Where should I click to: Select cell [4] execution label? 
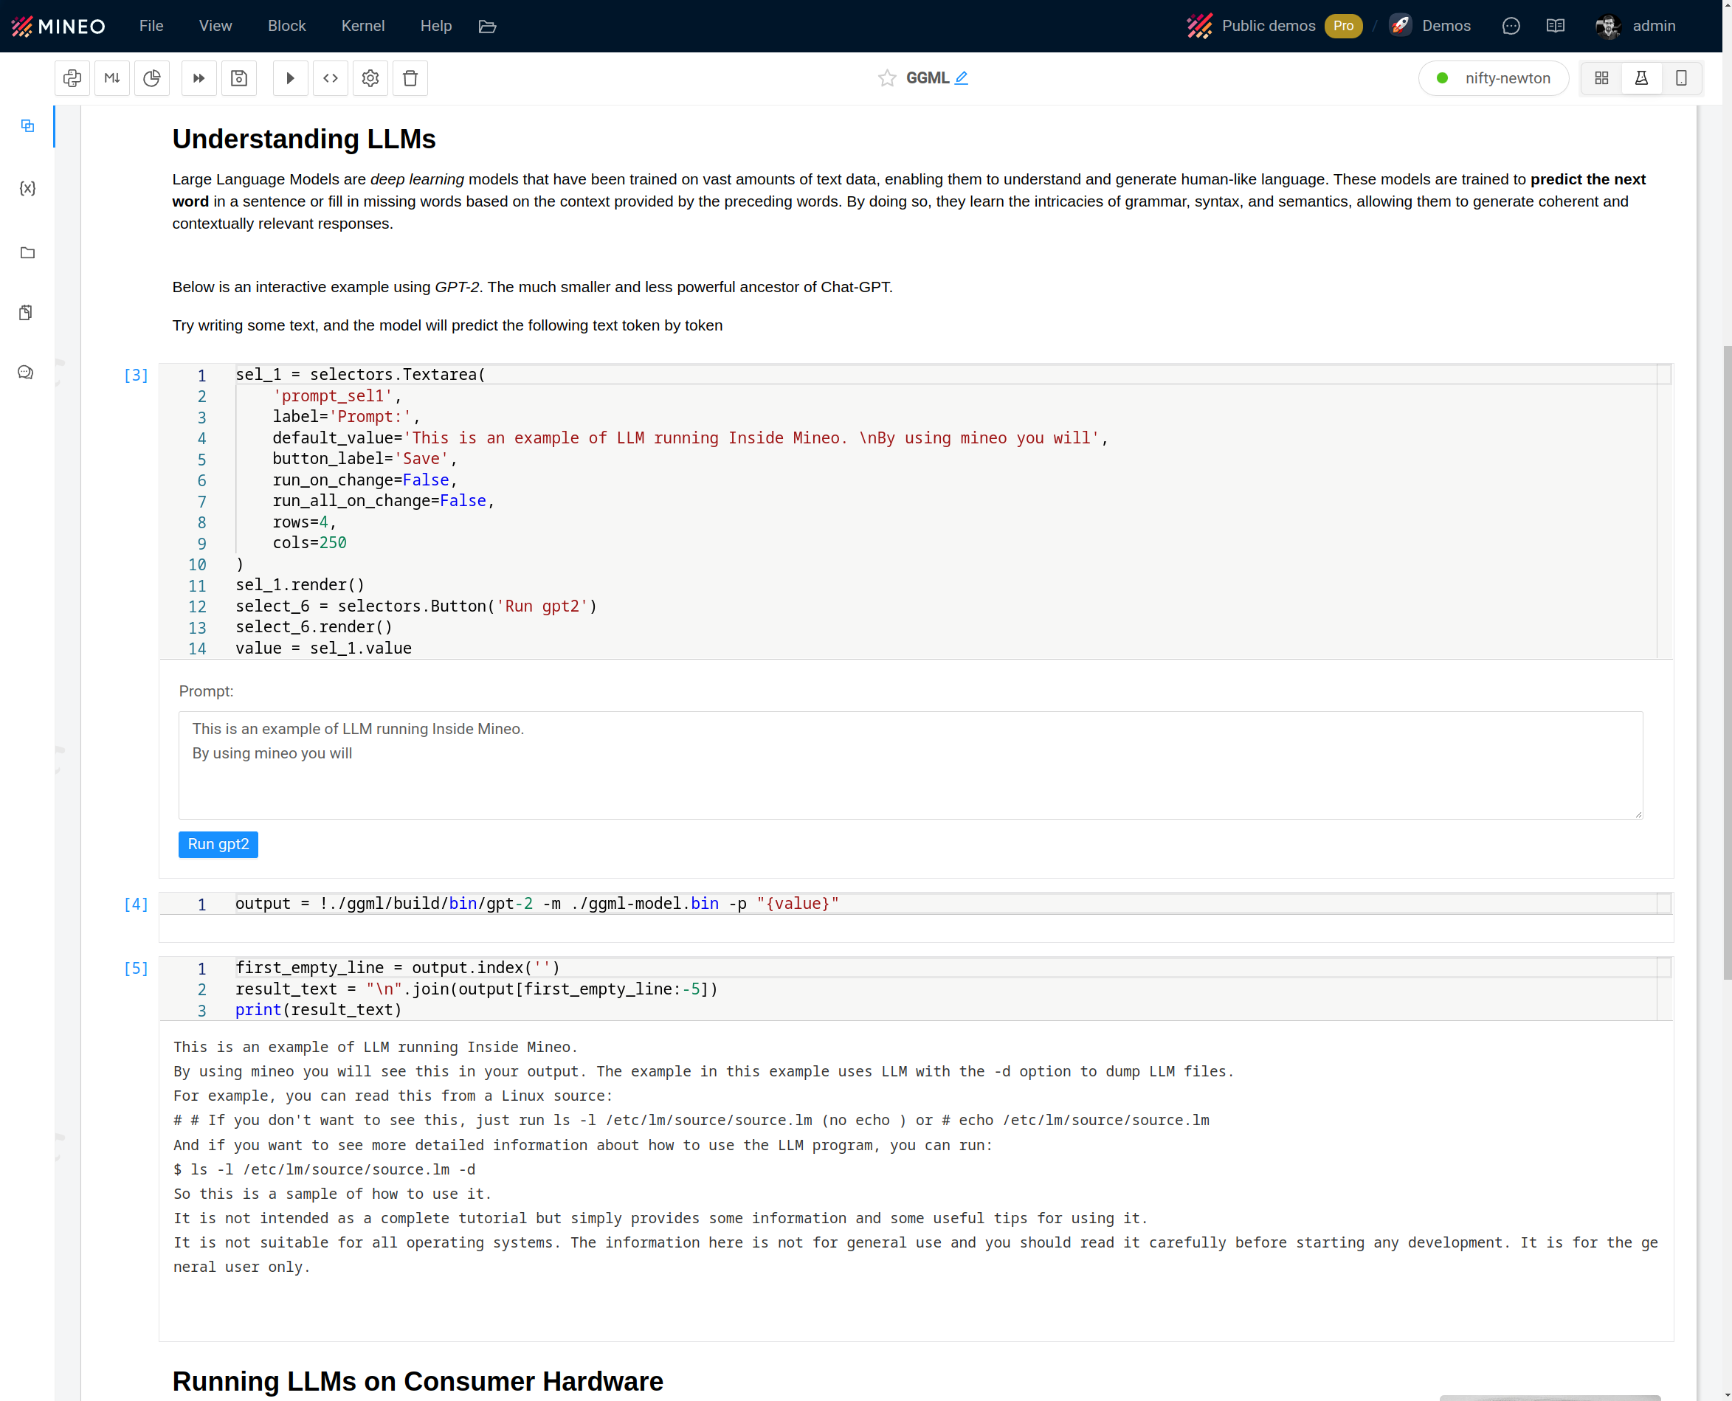[x=136, y=904]
